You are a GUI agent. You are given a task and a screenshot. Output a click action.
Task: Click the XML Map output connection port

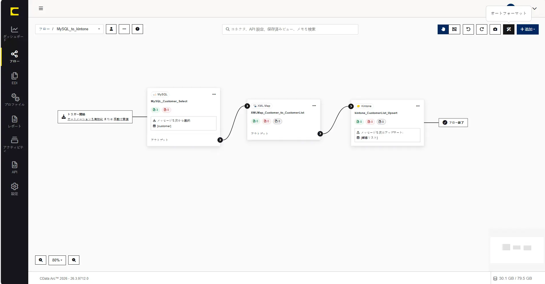point(320,134)
